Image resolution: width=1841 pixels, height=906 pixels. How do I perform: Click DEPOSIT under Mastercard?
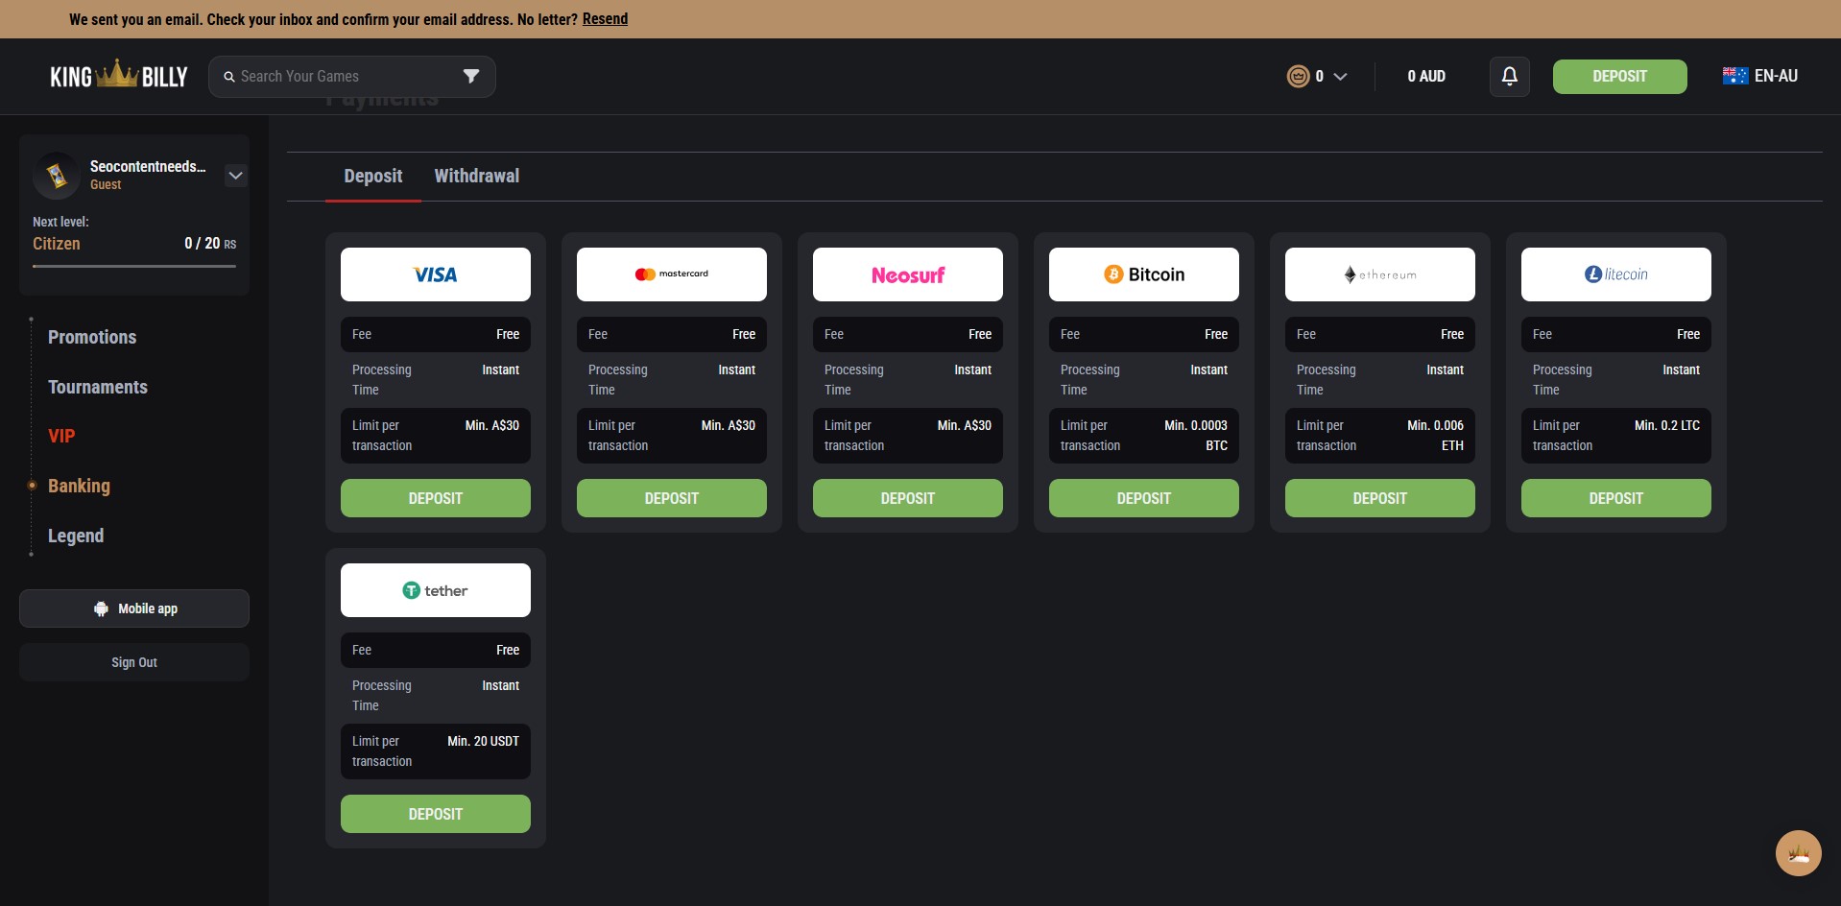click(x=672, y=498)
